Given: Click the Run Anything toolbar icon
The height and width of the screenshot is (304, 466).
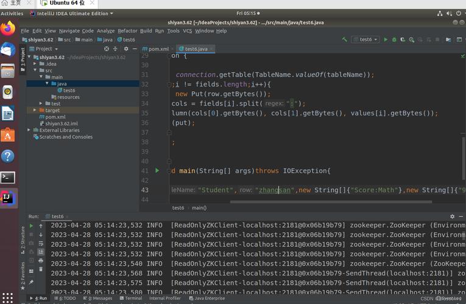Looking at the screenshot, I should pos(459,40).
